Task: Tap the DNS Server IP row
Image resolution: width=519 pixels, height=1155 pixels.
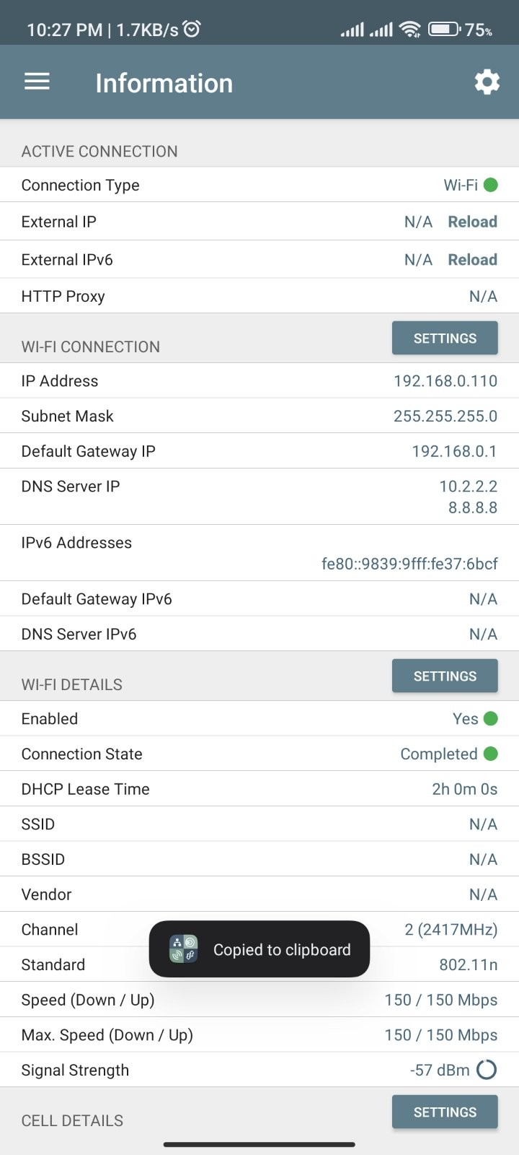Action: tap(259, 497)
